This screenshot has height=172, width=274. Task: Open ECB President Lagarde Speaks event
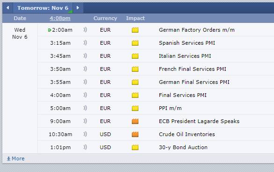(x=199, y=121)
